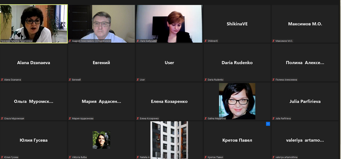This screenshot has height=159, width=341.
Task: Select Андрей Николаевич Солодовников's video tile
Action: (101, 24)
